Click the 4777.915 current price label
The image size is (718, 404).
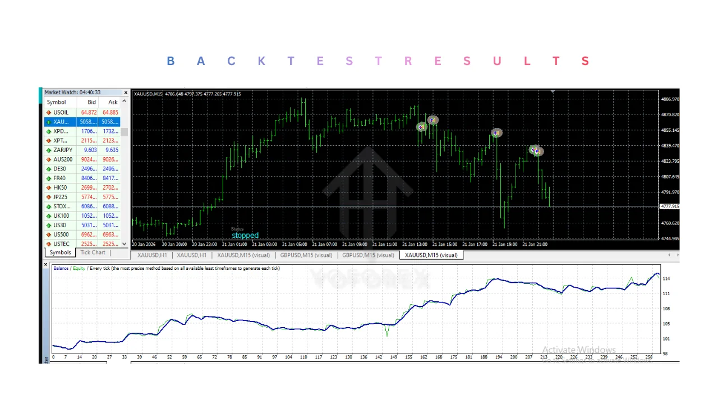pos(670,206)
